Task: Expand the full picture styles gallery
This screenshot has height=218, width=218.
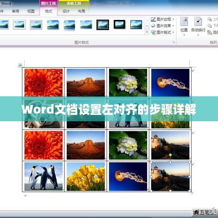Action: click(x=147, y=32)
